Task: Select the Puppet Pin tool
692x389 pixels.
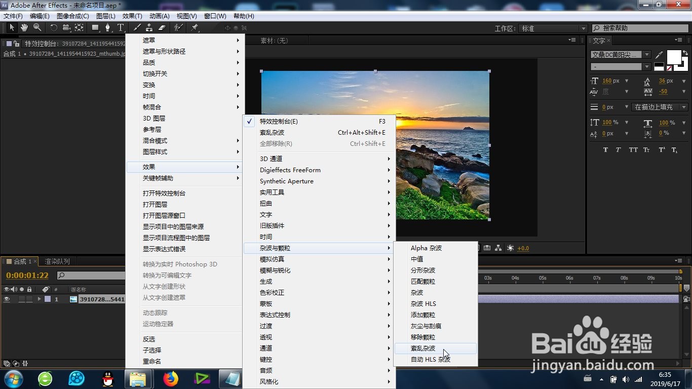Action: (196, 28)
